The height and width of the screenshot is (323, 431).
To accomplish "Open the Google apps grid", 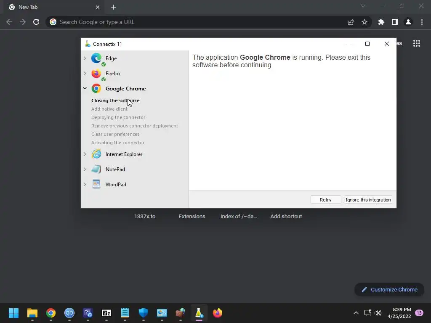I will [x=417, y=43].
